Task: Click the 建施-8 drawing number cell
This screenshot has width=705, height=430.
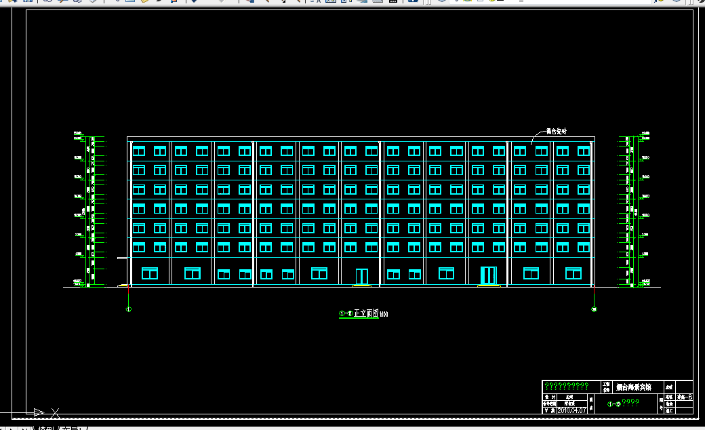Action: [x=684, y=397]
